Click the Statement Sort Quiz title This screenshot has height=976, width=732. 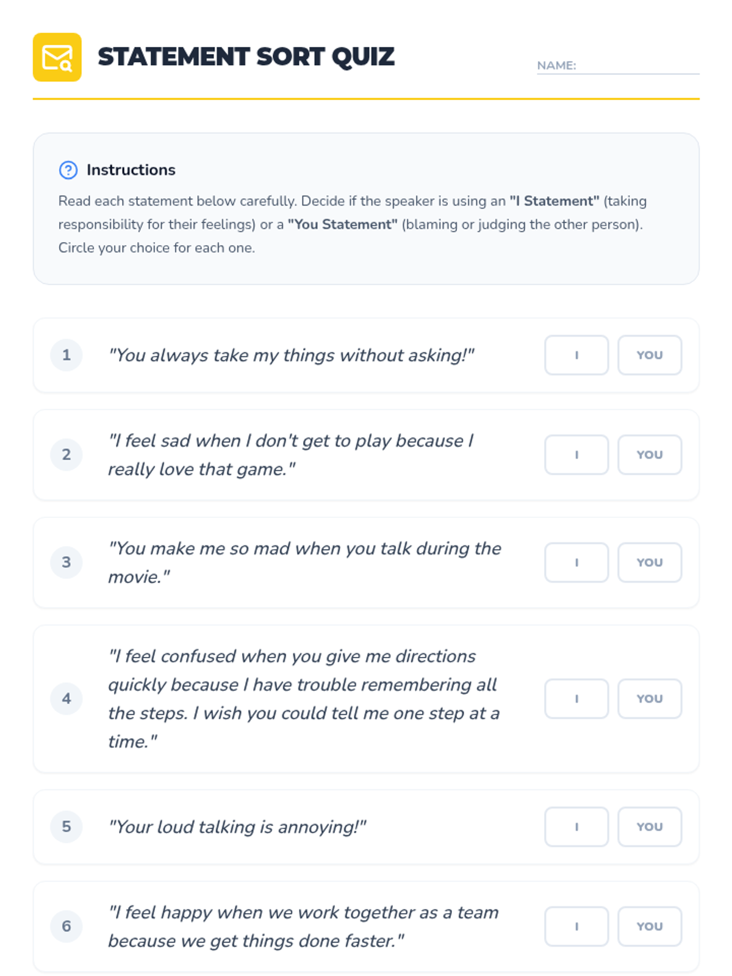point(246,57)
